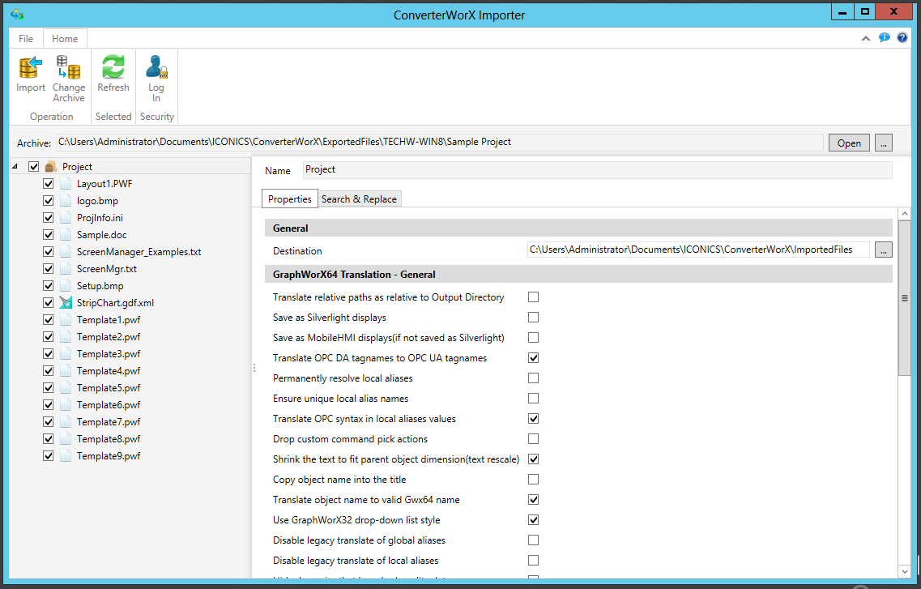The height and width of the screenshot is (589, 921).
Task: Click the Open archive button
Action: click(849, 143)
